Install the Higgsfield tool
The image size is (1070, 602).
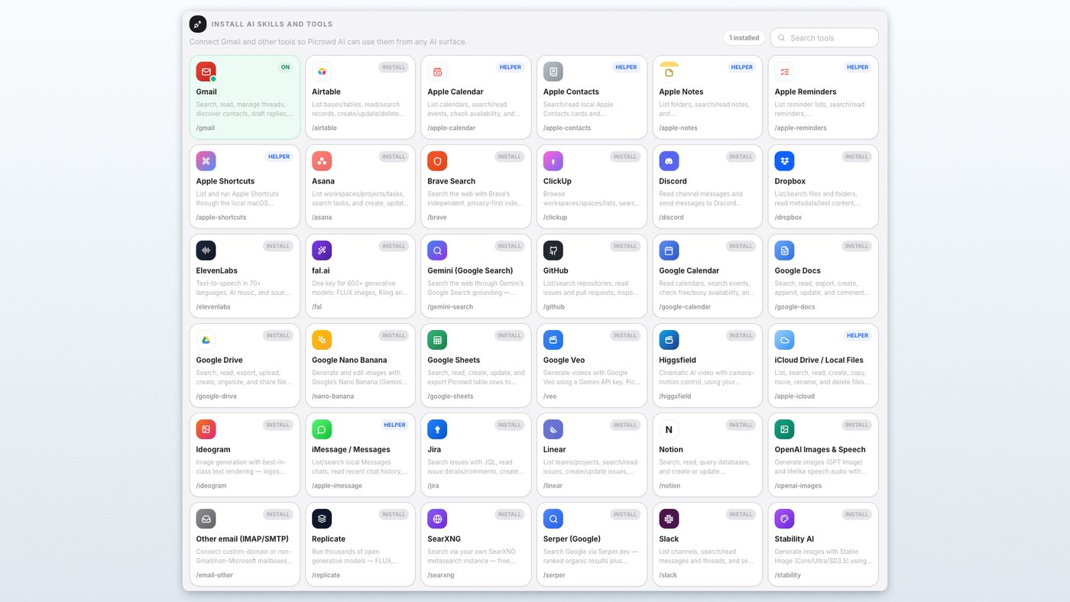click(741, 335)
